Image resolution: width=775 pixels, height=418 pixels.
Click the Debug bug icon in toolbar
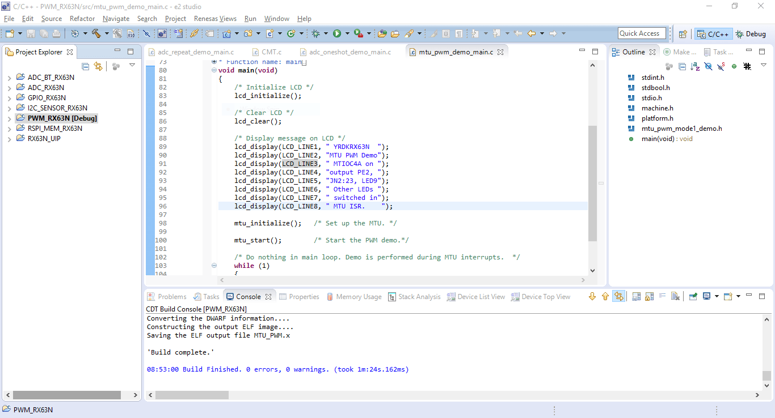click(316, 34)
